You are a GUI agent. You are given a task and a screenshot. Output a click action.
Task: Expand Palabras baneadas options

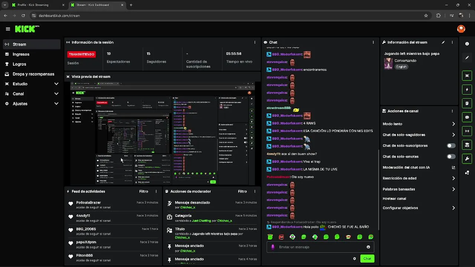point(453,189)
